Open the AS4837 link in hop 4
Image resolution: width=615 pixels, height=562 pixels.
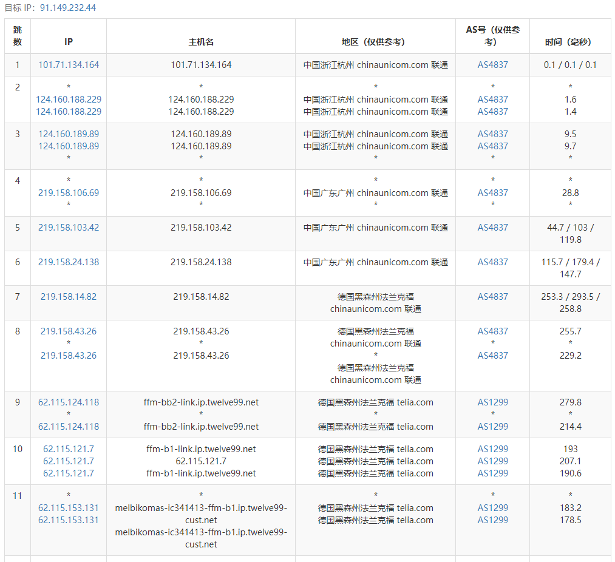[x=492, y=192]
